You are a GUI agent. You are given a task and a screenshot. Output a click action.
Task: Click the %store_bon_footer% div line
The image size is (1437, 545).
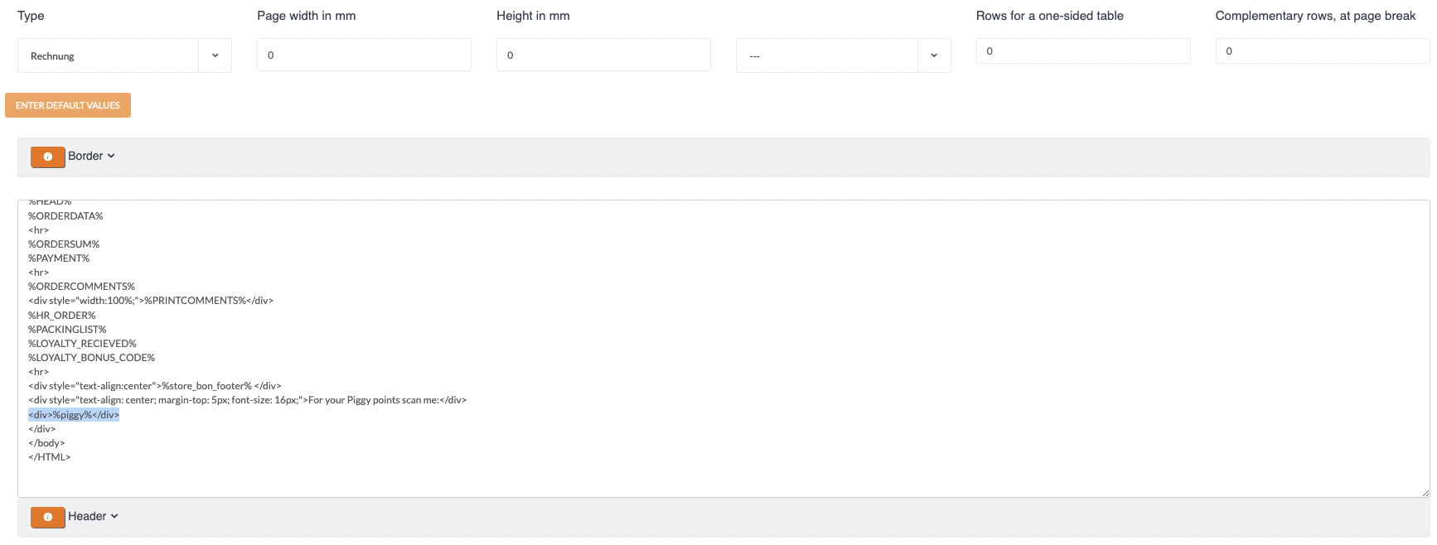tap(154, 386)
